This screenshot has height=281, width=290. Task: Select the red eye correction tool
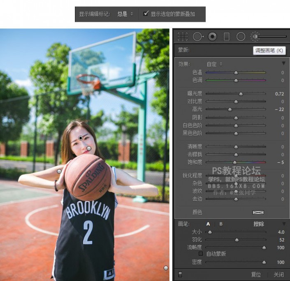[212, 36]
